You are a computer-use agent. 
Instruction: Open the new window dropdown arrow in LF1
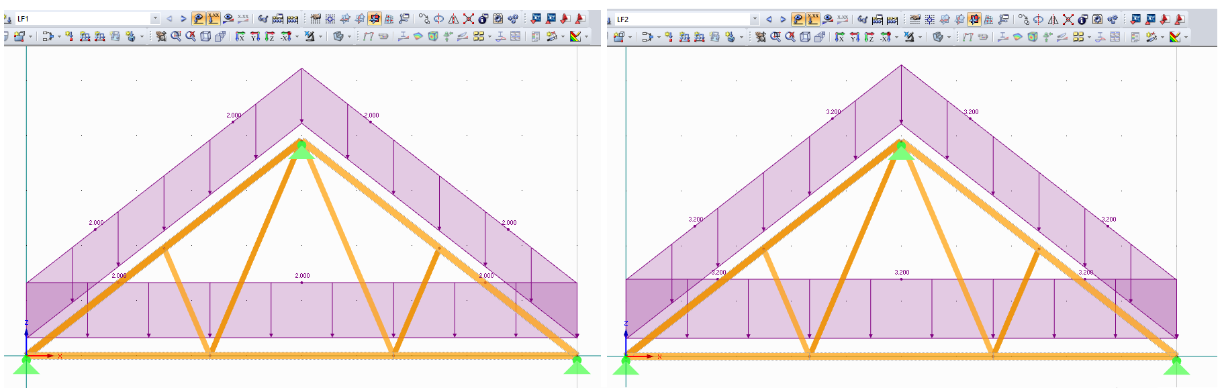pos(30,36)
